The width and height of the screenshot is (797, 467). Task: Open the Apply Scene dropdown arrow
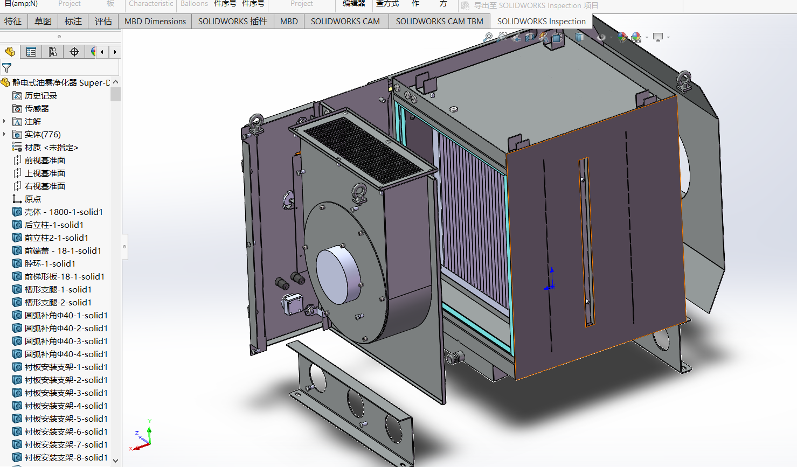tap(647, 38)
